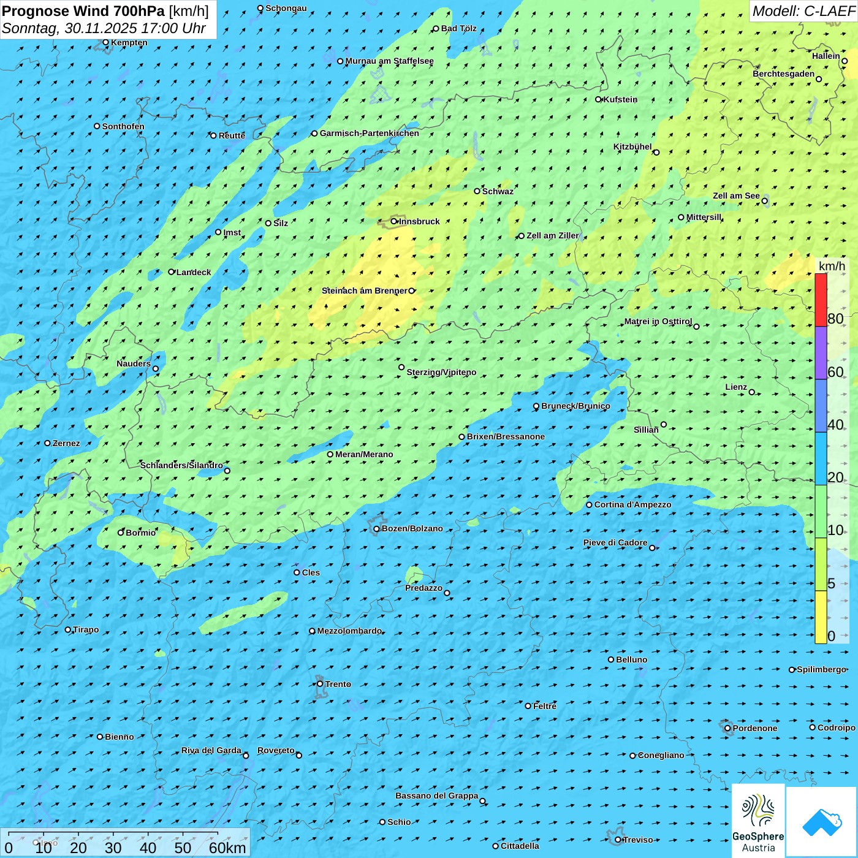
Task: Select the red legend color above 80 km/h
Action: pyautogui.click(x=821, y=300)
